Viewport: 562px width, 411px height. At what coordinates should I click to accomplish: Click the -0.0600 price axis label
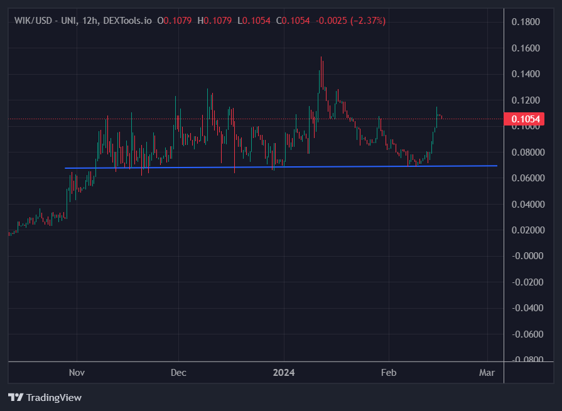tap(527, 334)
